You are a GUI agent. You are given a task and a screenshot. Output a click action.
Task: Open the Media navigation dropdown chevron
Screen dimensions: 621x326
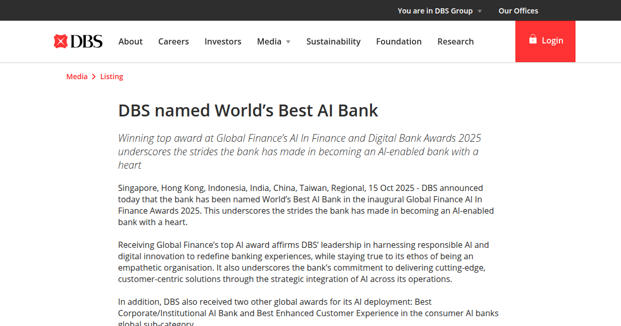pos(288,41)
